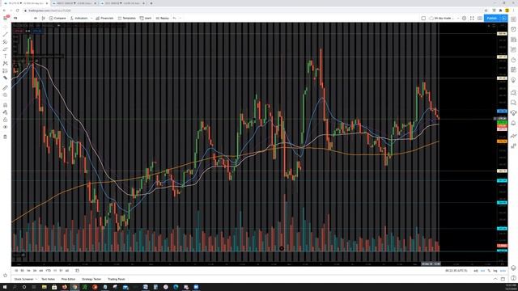Click the favorites star in left toolbar

[5, 275]
